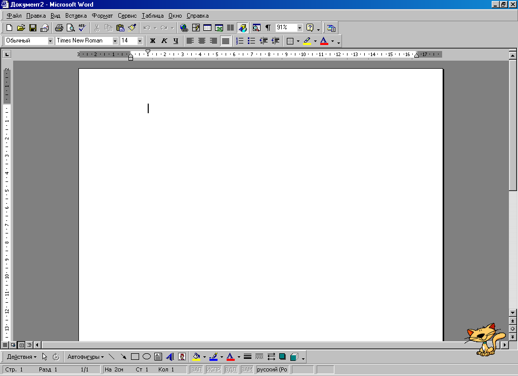Select the Arrow drawing tool
This screenshot has width=518, height=376.
tap(123, 357)
